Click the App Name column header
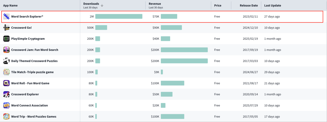The height and width of the screenshot is (122, 327). pyautogui.click(x=11, y=5)
